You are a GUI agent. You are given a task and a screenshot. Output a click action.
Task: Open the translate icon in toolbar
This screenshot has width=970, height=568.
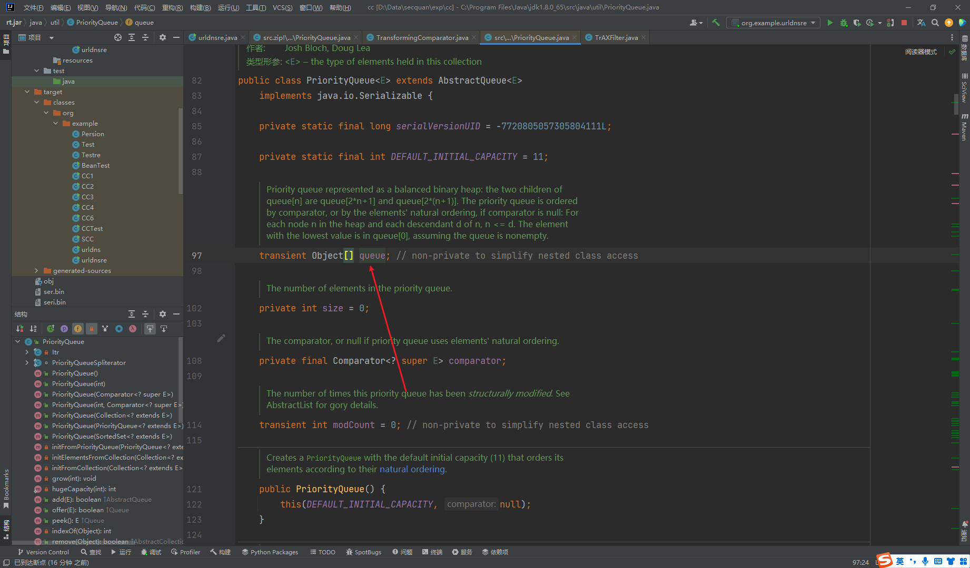(921, 23)
